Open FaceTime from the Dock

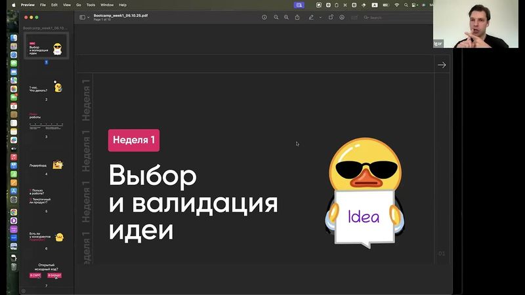click(14, 97)
